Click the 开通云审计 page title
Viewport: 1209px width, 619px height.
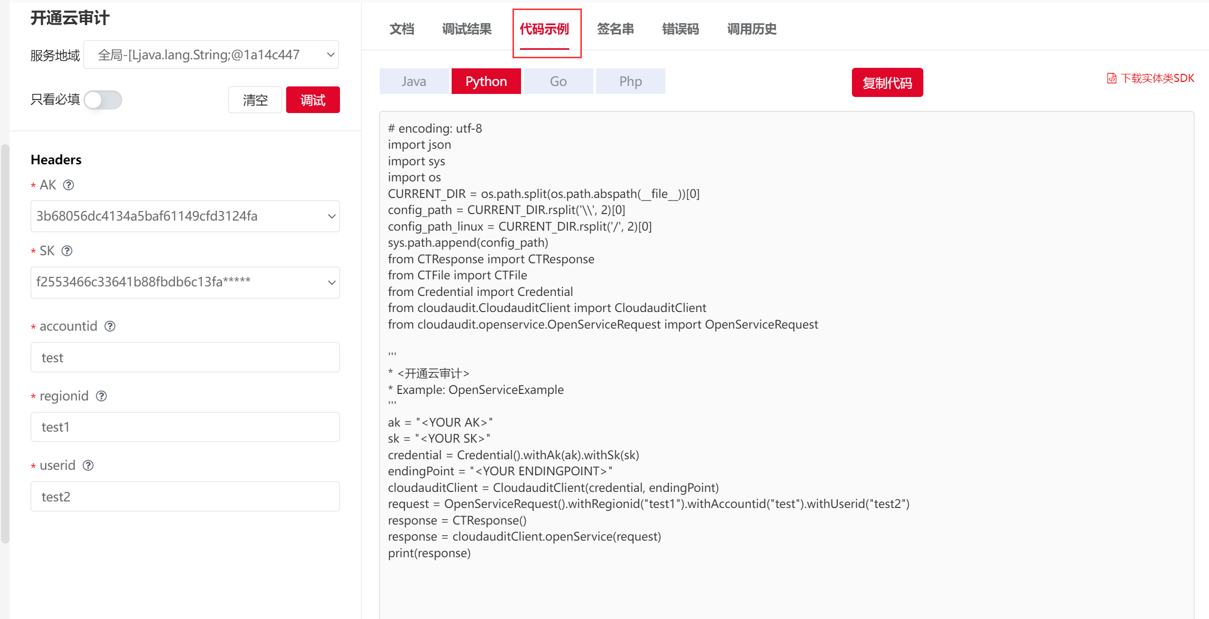[70, 18]
